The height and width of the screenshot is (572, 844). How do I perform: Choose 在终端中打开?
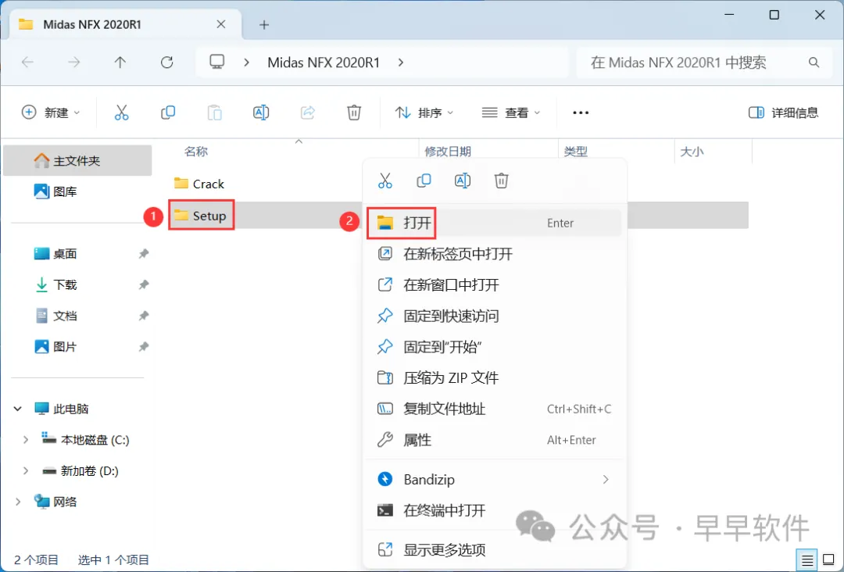(x=494, y=510)
